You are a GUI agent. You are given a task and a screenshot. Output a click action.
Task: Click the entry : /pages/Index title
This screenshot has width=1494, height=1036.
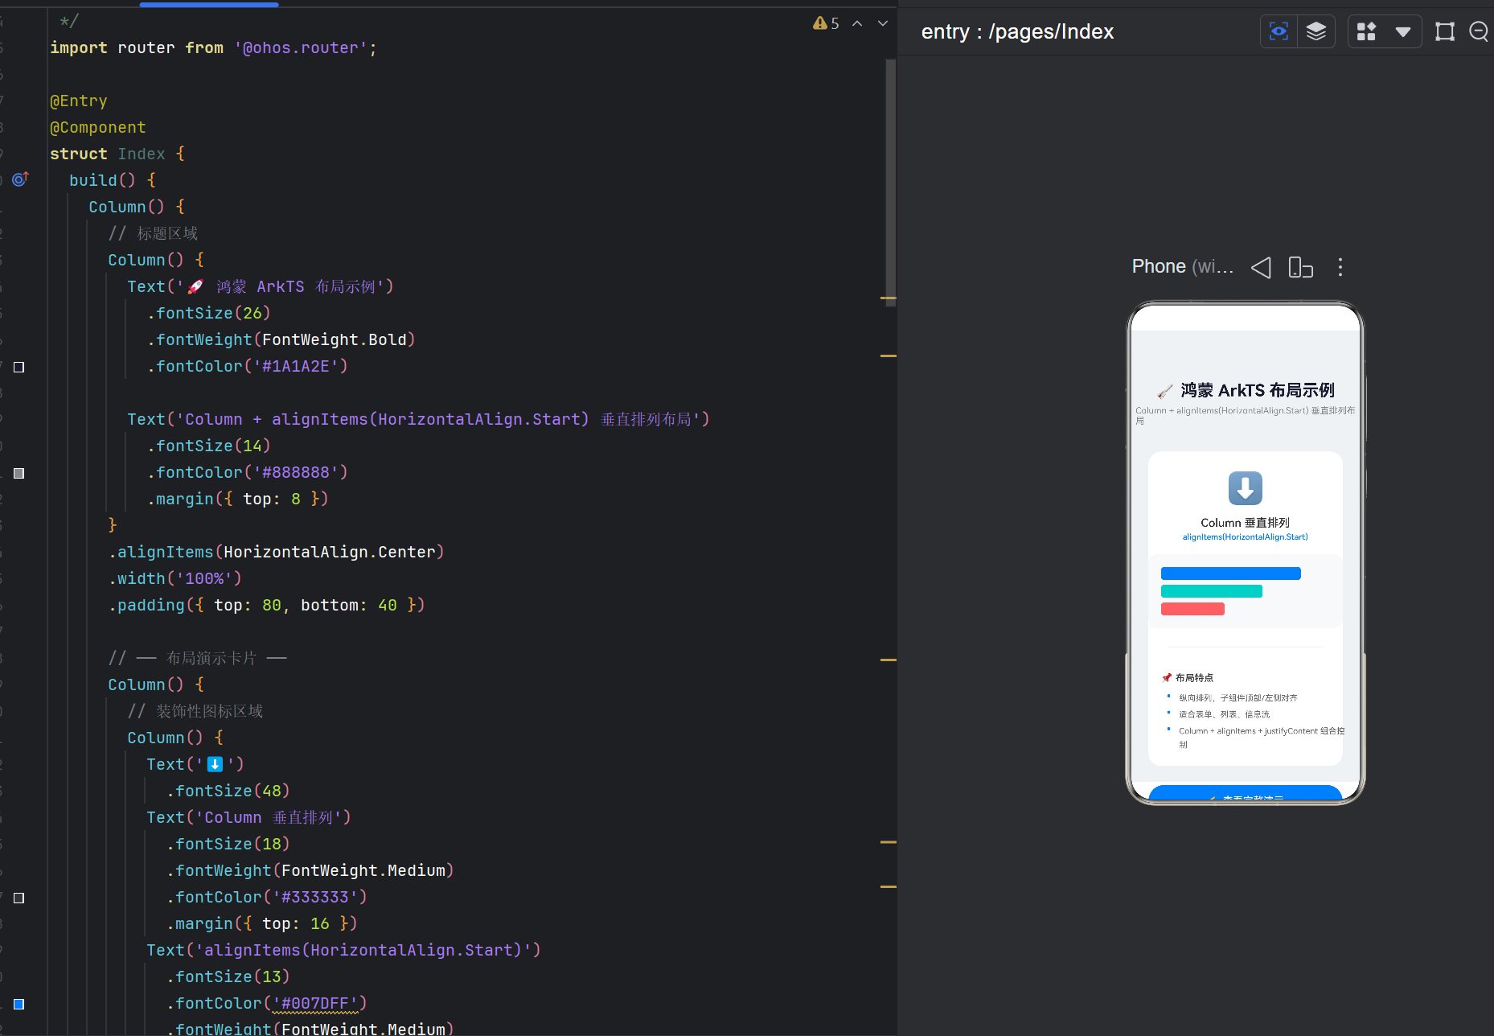(1017, 32)
